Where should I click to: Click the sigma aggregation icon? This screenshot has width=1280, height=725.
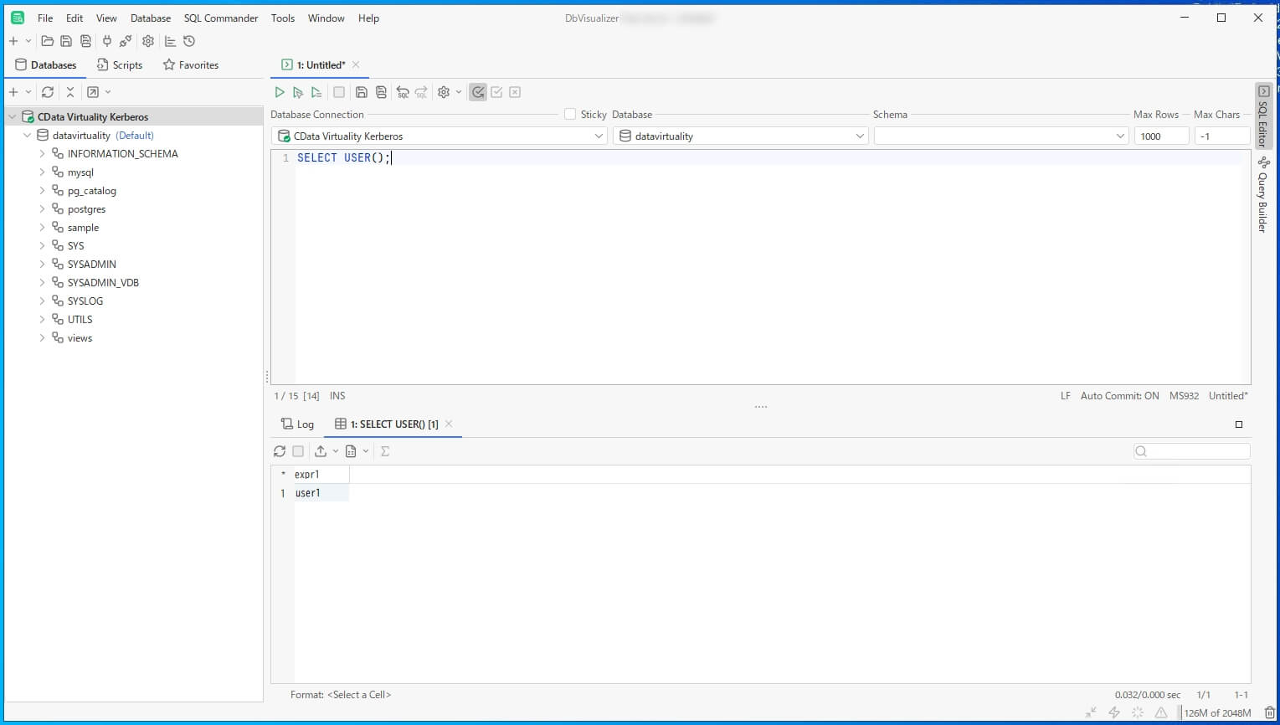point(385,451)
